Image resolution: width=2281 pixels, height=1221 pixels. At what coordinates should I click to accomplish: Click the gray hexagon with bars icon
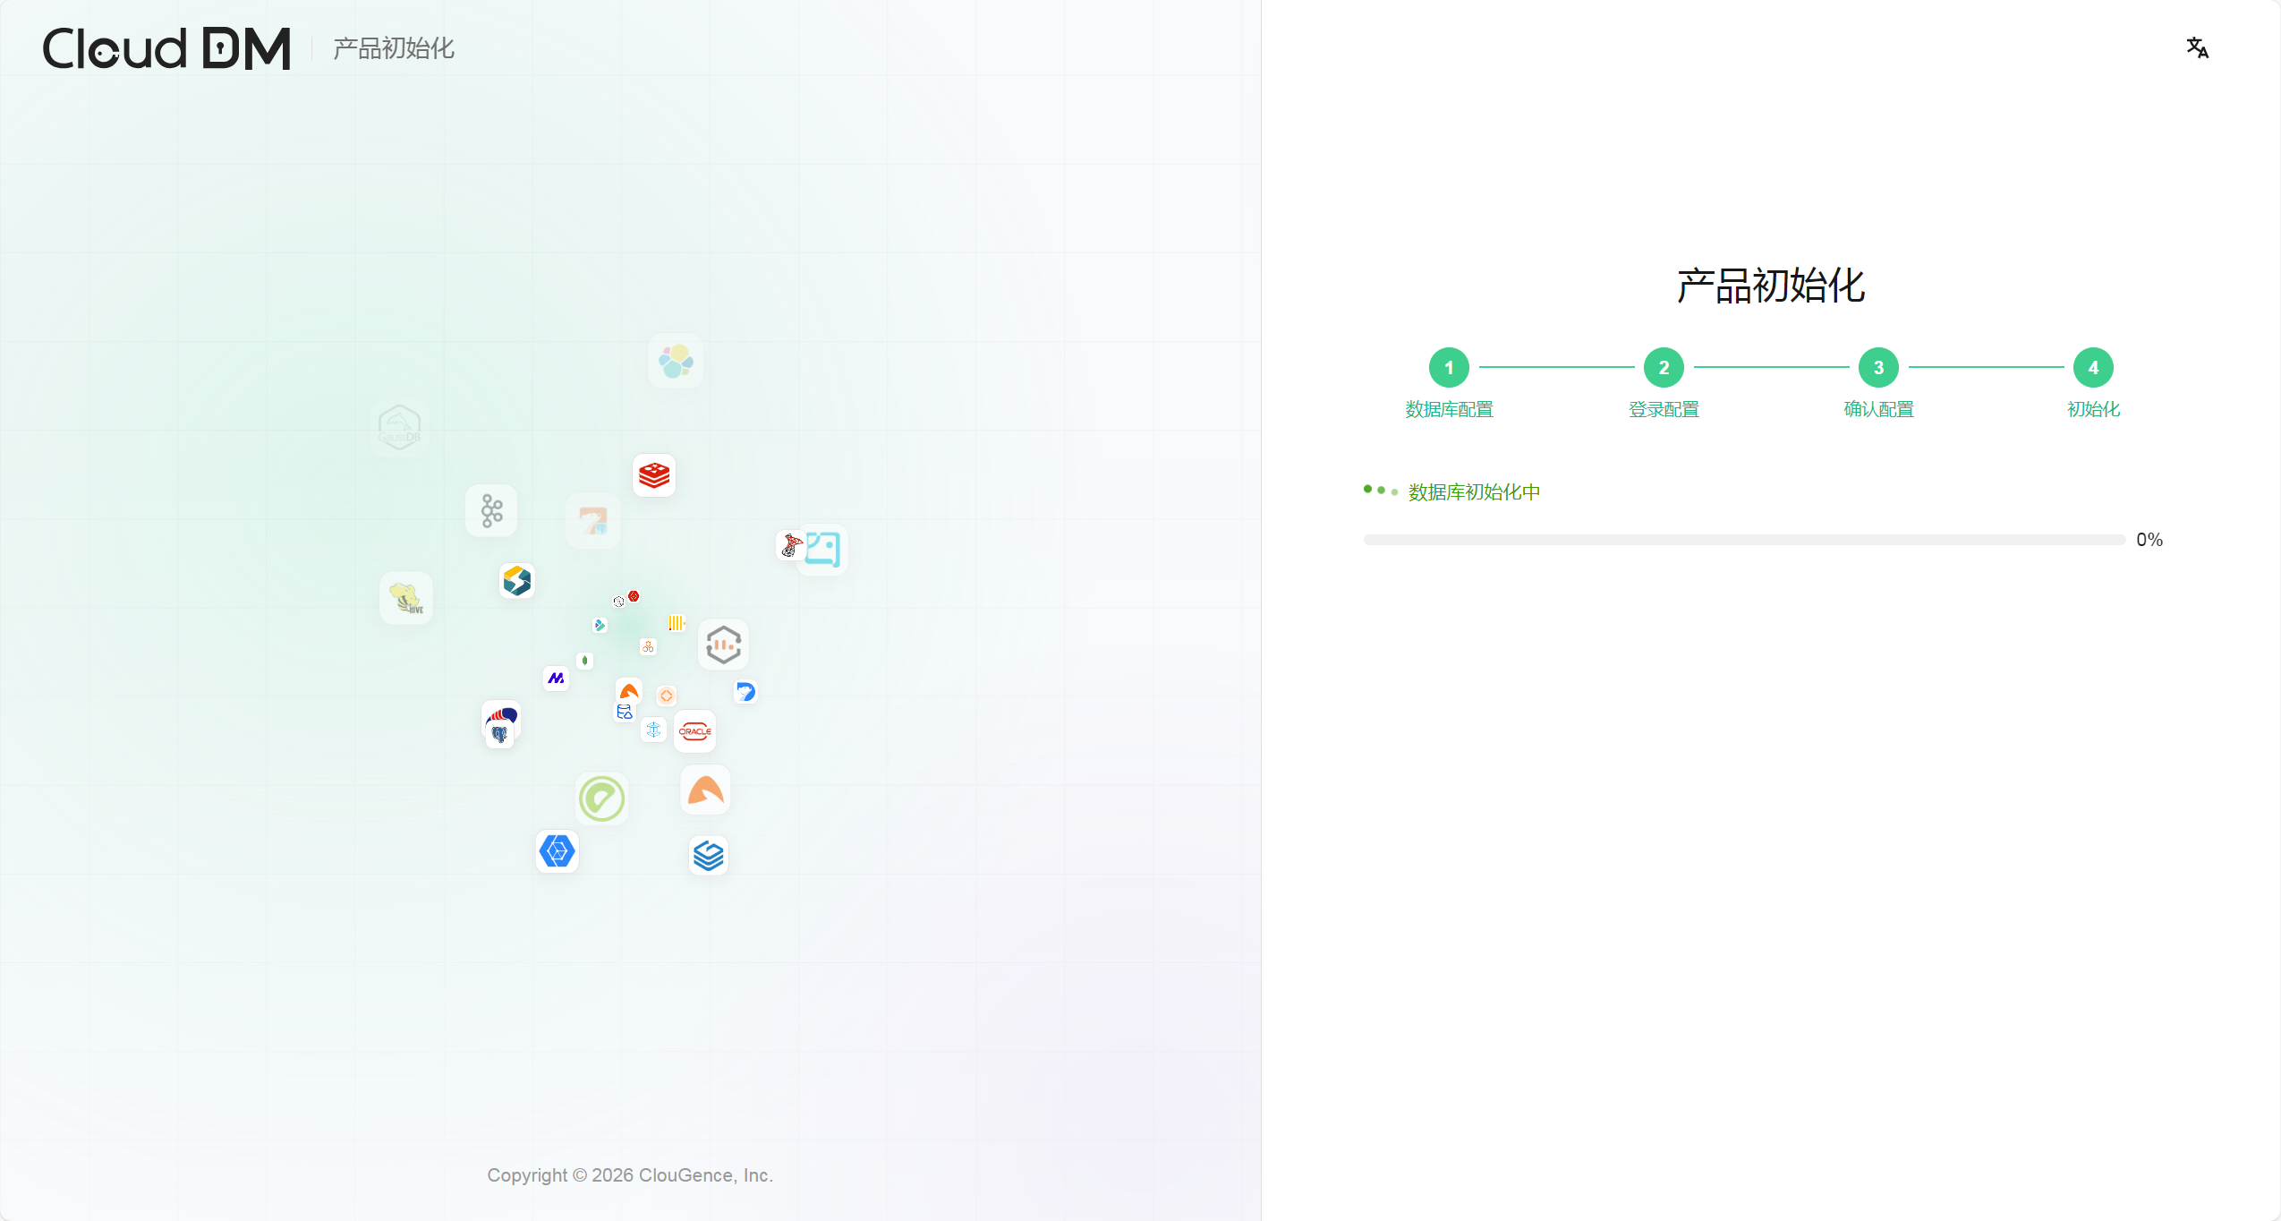tap(723, 645)
